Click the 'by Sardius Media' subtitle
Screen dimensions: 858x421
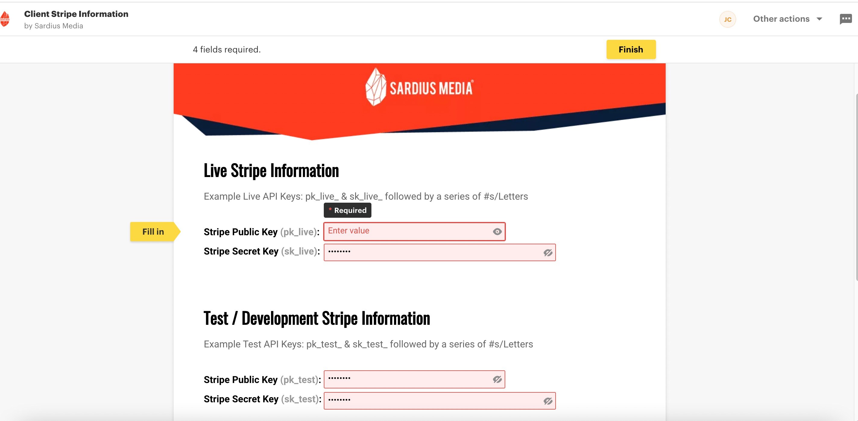54,26
